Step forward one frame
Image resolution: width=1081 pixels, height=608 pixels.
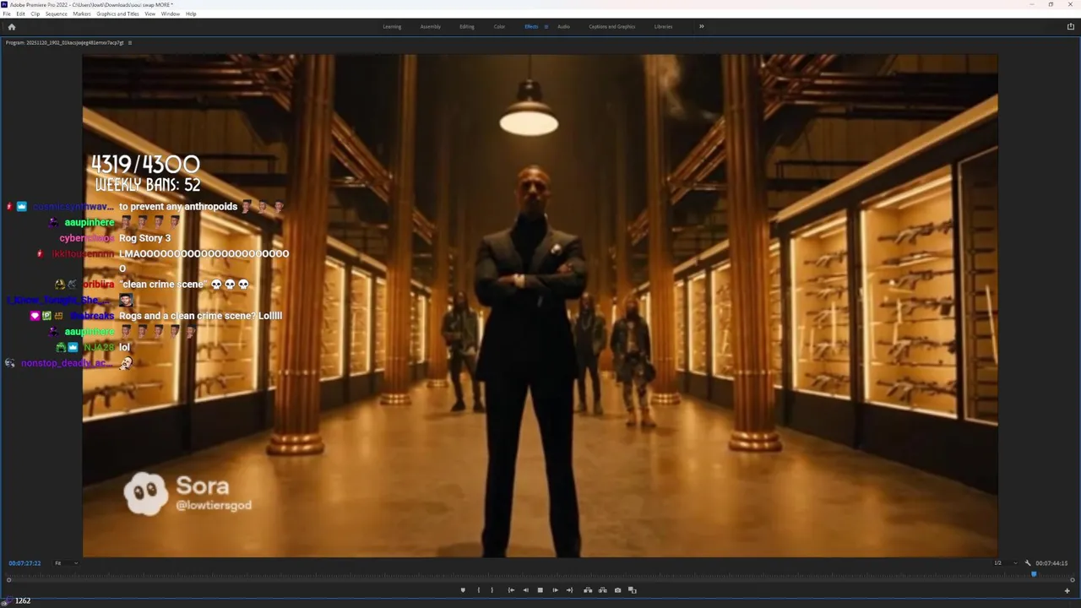555,590
